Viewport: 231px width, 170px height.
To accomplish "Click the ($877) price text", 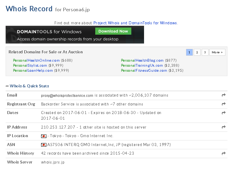I will (x=171, y=60).
